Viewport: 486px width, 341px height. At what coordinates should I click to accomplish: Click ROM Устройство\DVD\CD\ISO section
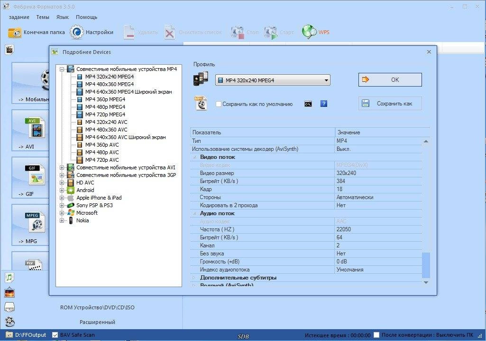tap(97, 307)
